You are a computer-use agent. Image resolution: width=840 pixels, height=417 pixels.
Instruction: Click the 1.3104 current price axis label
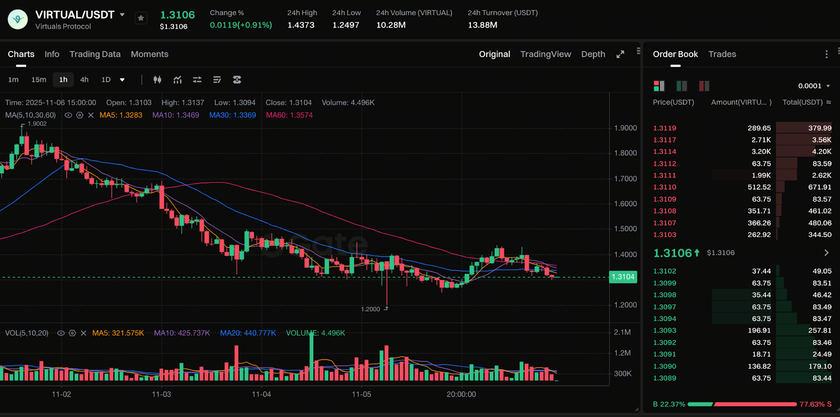click(623, 277)
